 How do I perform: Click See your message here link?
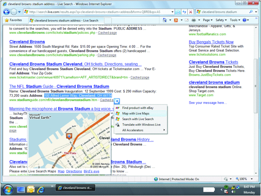pos(208,103)
